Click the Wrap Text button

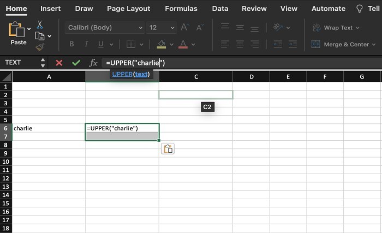(332, 27)
